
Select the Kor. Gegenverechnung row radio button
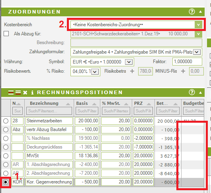(6, 182)
